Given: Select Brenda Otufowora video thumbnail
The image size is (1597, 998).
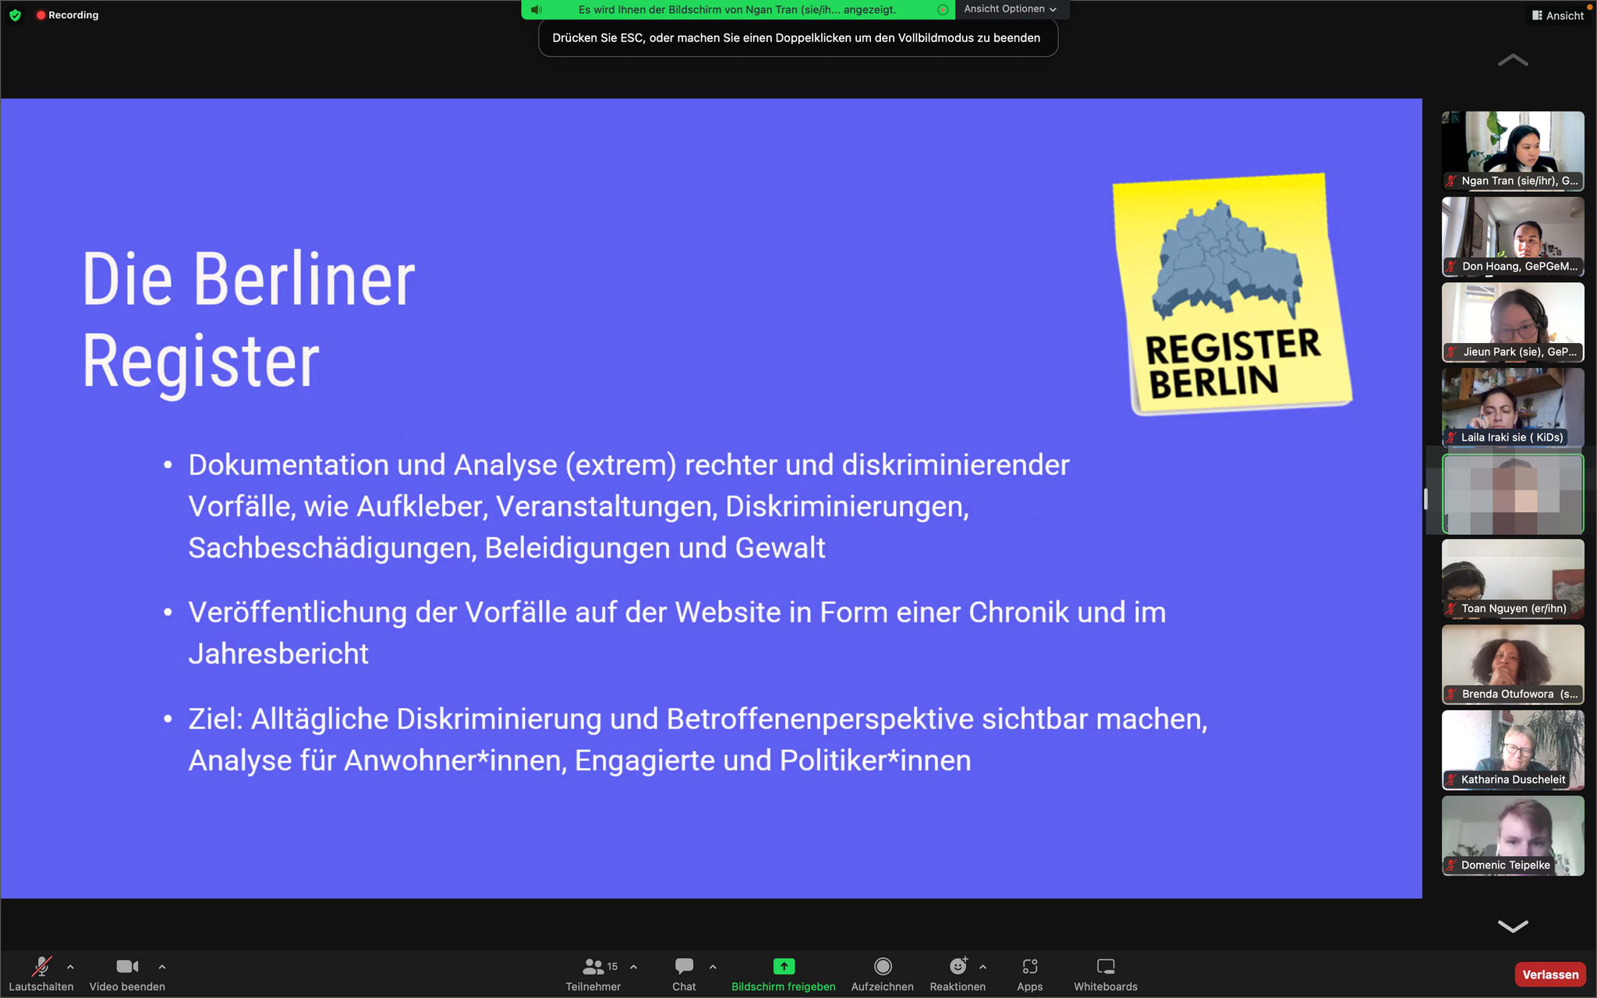Looking at the screenshot, I should [x=1513, y=664].
